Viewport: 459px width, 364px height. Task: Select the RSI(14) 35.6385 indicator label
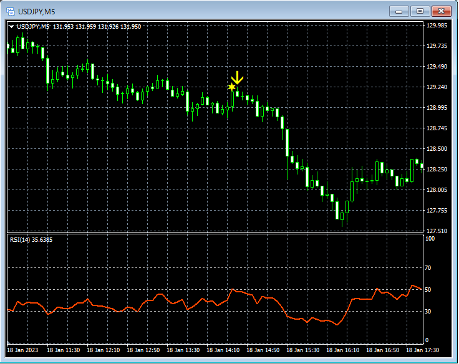click(x=31, y=240)
